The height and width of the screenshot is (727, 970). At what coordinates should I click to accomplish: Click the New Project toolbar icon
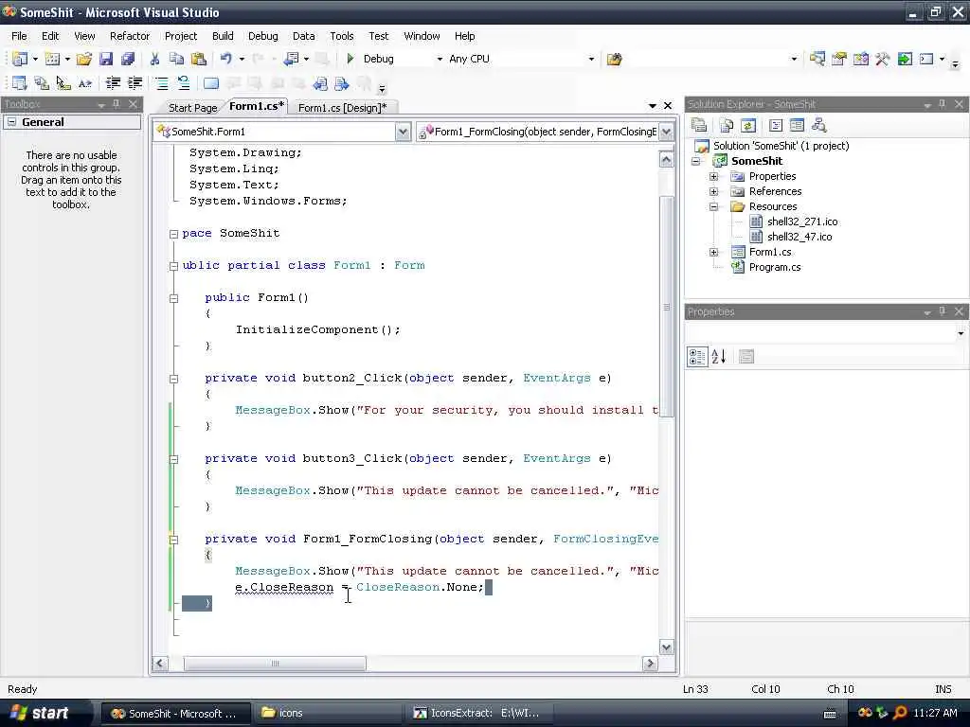pyautogui.click(x=19, y=59)
